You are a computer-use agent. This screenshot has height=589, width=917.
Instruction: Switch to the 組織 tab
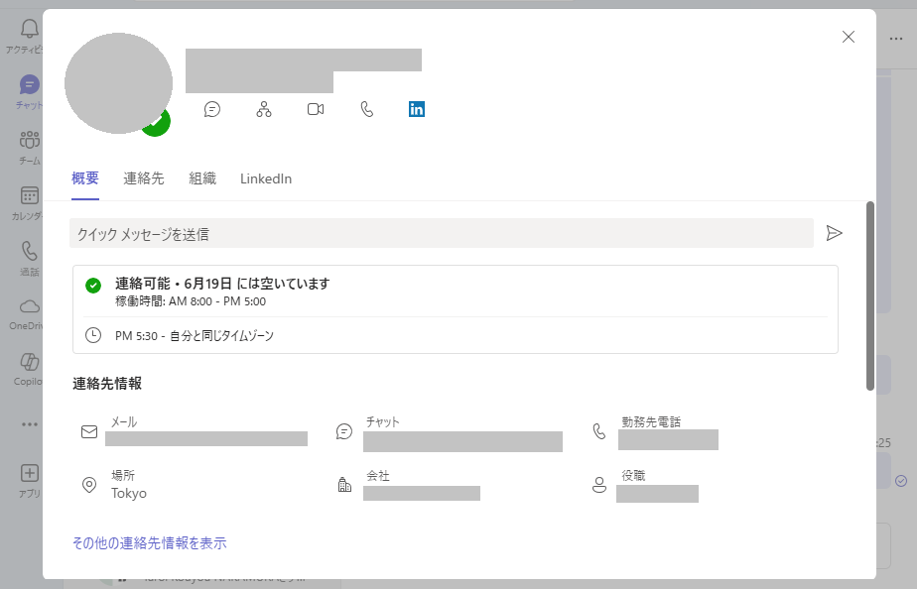[202, 178]
